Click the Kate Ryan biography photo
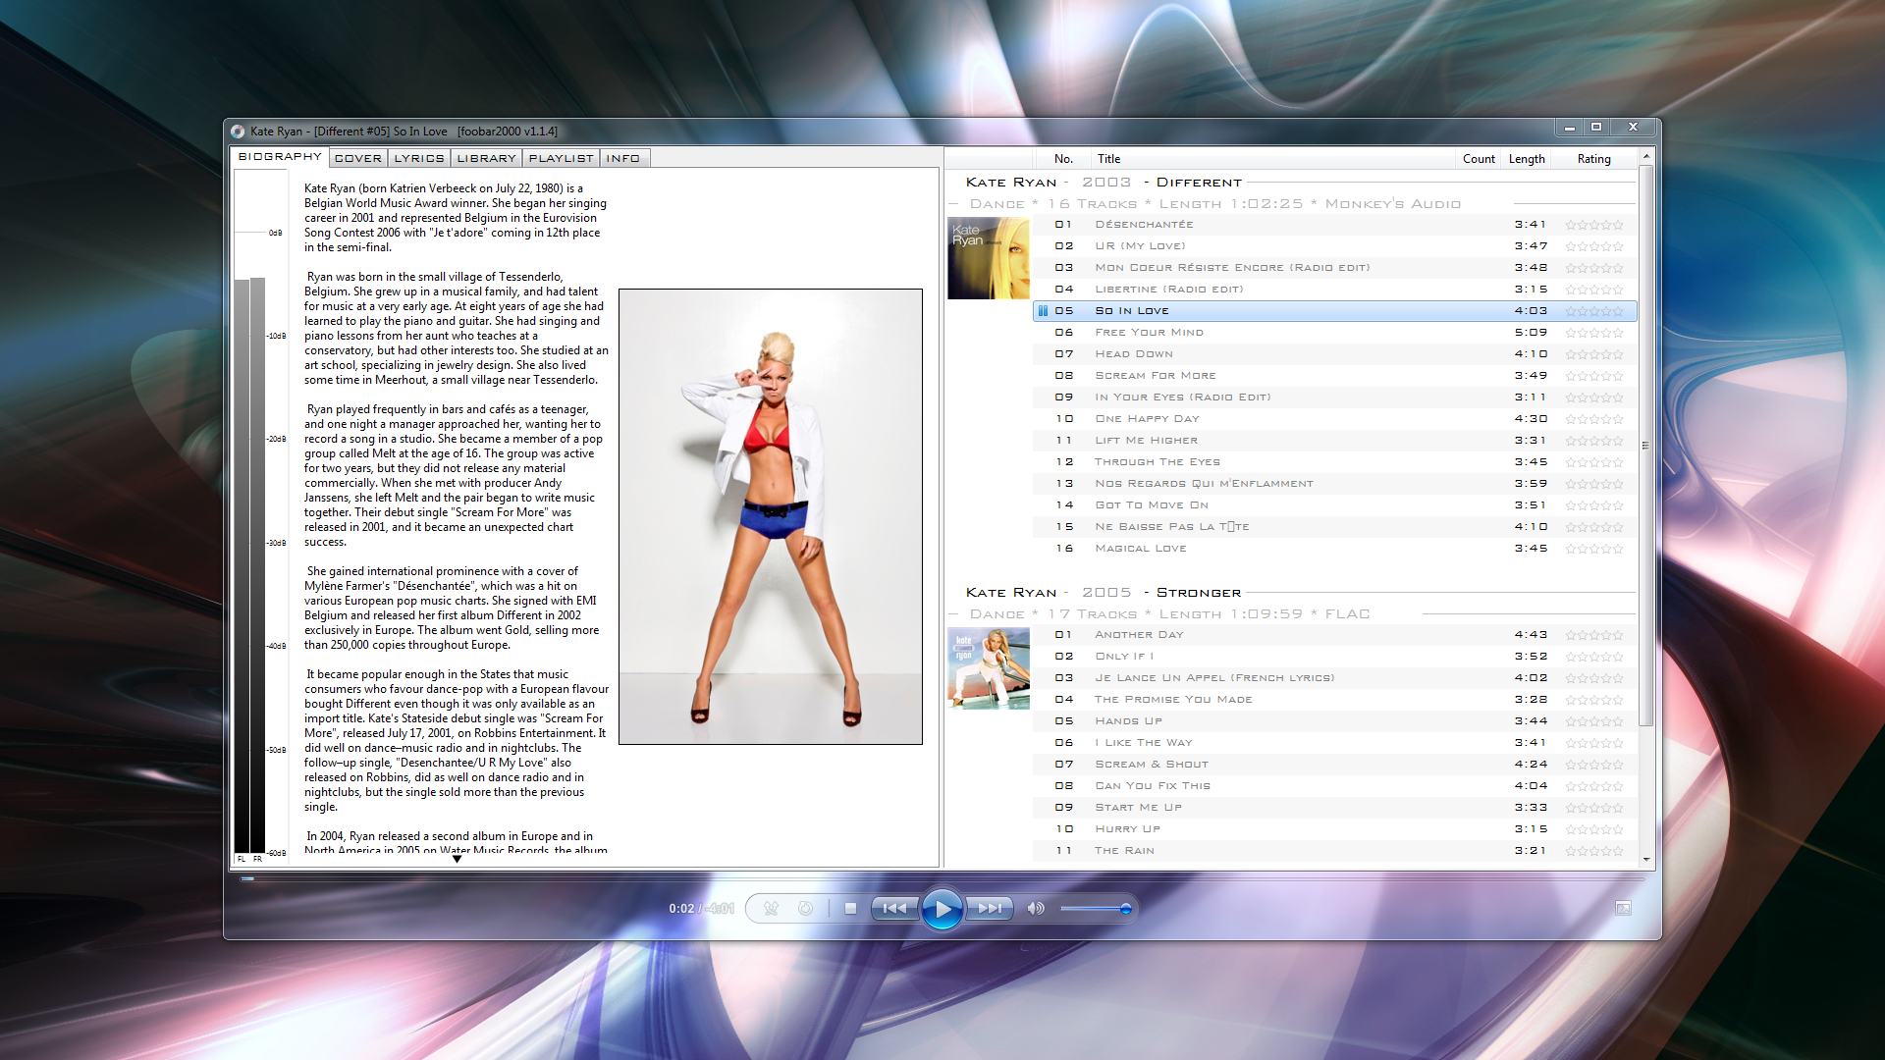 click(x=771, y=517)
